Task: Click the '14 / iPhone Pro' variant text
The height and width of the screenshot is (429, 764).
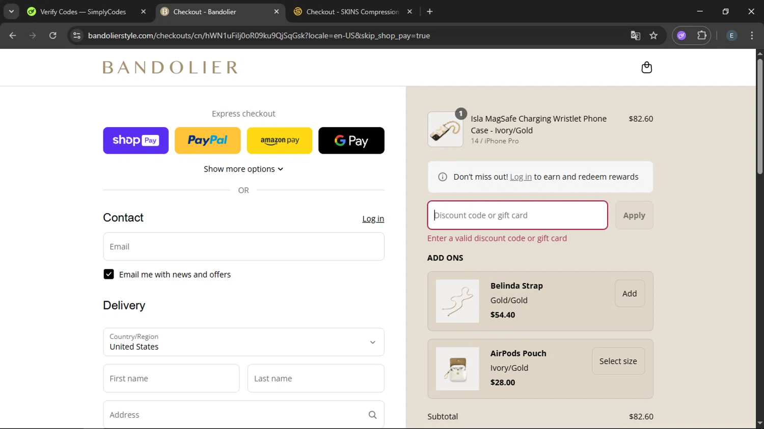Action: pyautogui.click(x=495, y=141)
